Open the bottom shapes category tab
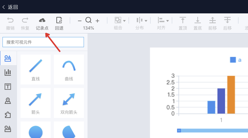The height and width of the screenshot is (138, 248). pyautogui.click(x=8, y=129)
